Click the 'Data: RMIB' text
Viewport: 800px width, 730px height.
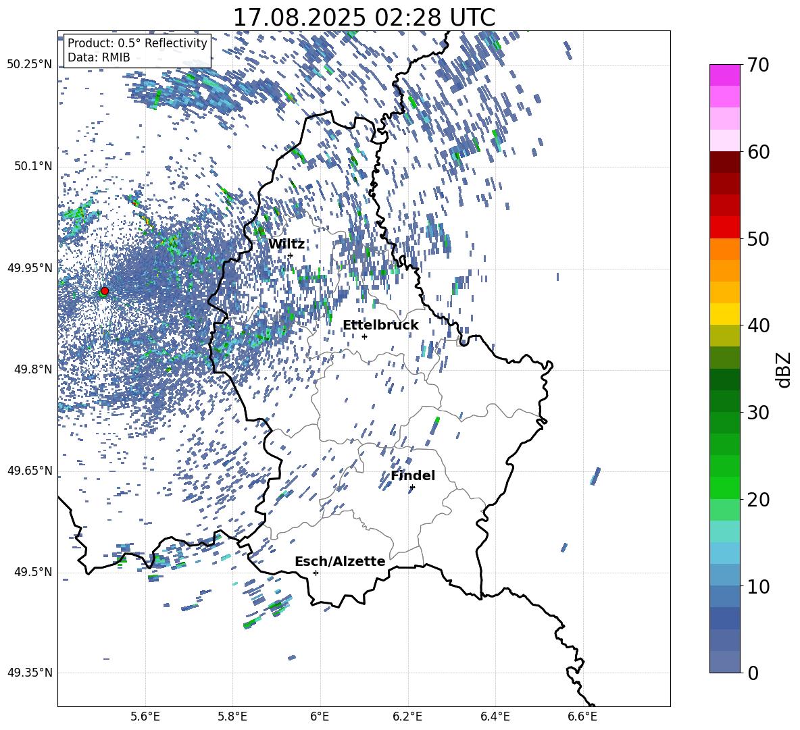(99, 57)
